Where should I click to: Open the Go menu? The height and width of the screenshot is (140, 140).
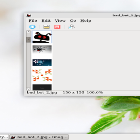(73, 21)
